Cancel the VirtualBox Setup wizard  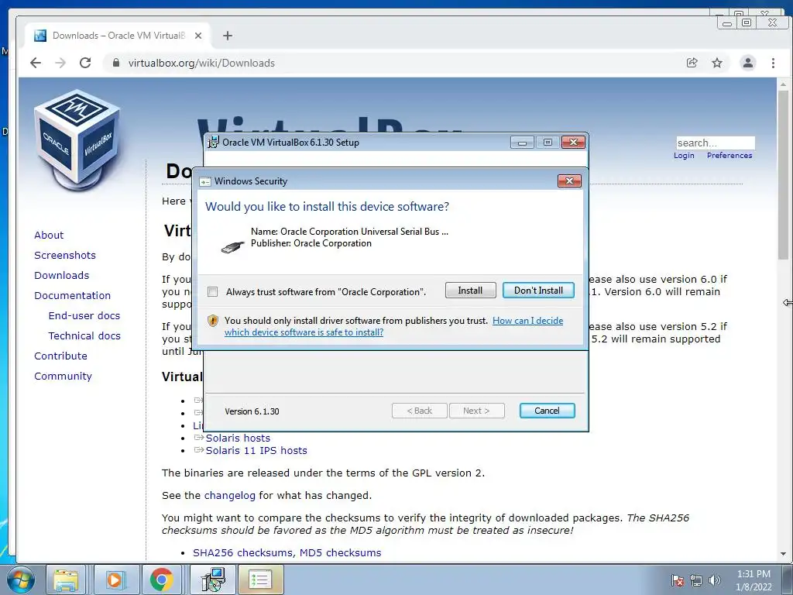click(x=548, y=411)
